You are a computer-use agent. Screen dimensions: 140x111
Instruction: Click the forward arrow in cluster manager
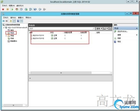coord(7,21)
